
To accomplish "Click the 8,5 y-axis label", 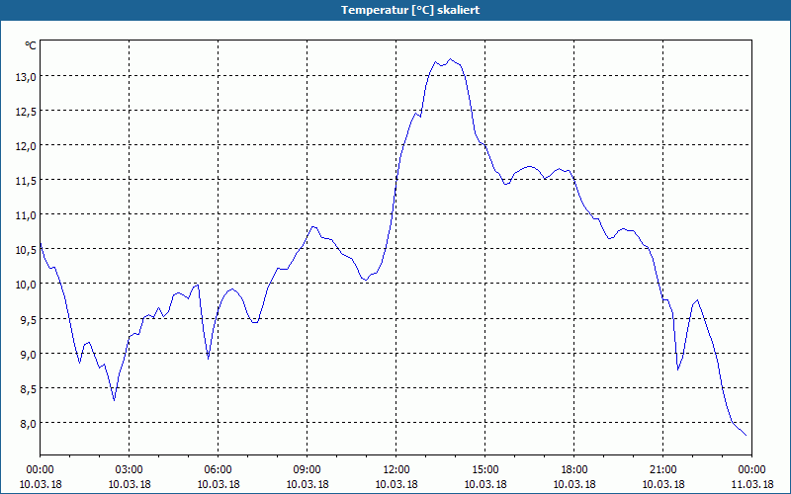I will tap(31, 388).
